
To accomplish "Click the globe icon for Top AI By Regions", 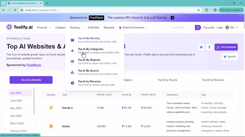I will click(72, 61).
